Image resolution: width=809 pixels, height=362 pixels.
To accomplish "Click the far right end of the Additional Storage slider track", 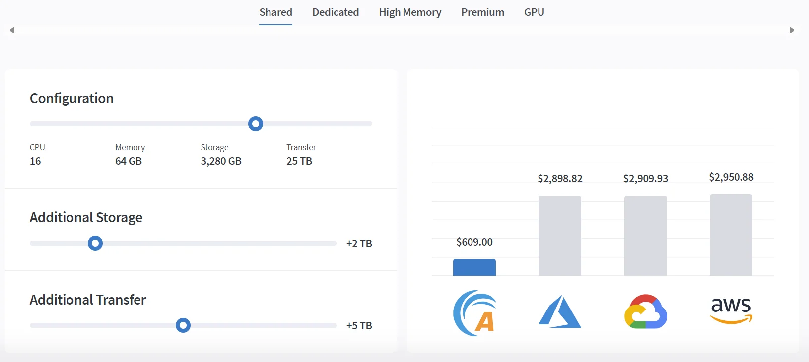I will (x=334, y=243).
